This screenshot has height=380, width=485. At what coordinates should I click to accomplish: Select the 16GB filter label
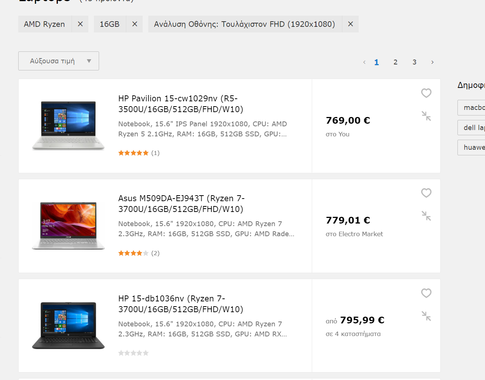point(110,24)
